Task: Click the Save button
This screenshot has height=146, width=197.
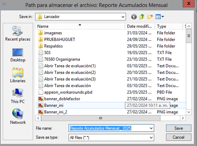Action: tap(178, 128)
